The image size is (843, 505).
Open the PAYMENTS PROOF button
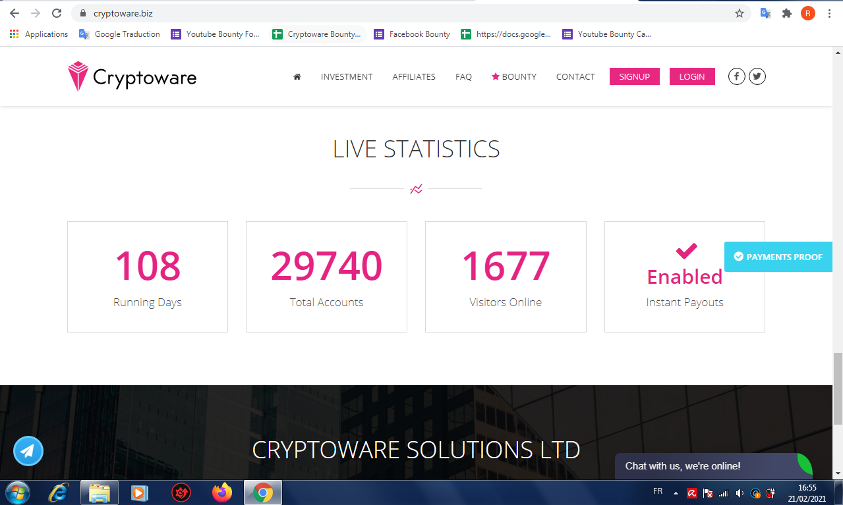point(778,257)
